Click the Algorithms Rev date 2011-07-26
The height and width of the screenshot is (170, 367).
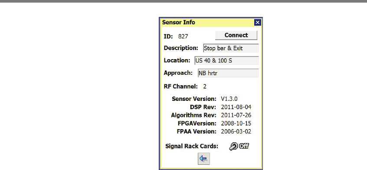(x=236, y=115)
